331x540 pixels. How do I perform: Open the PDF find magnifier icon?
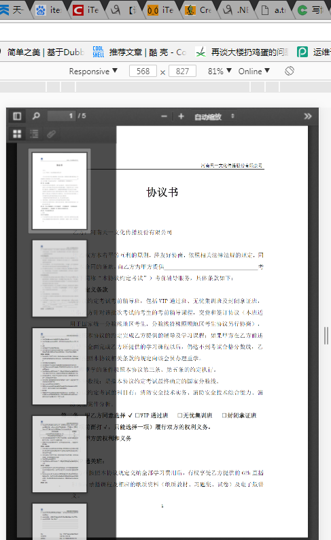36,116
